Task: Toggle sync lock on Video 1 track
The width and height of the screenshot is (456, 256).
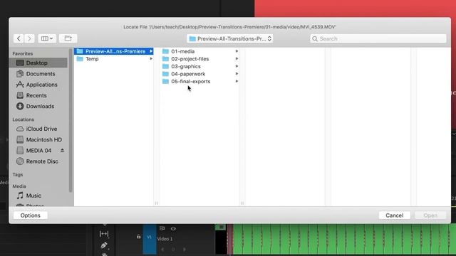Action: pyautogui.click(x=162, y=229)
